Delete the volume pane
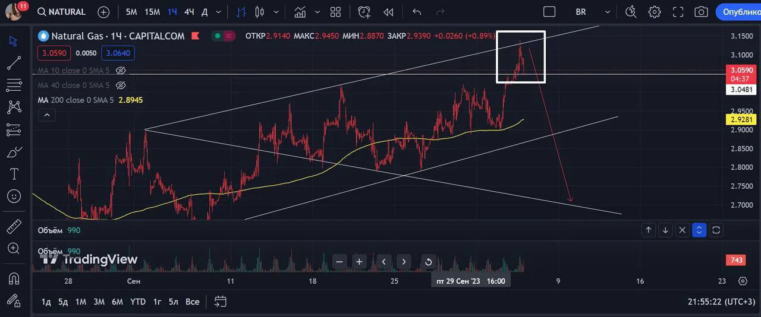 pos(683,230)
